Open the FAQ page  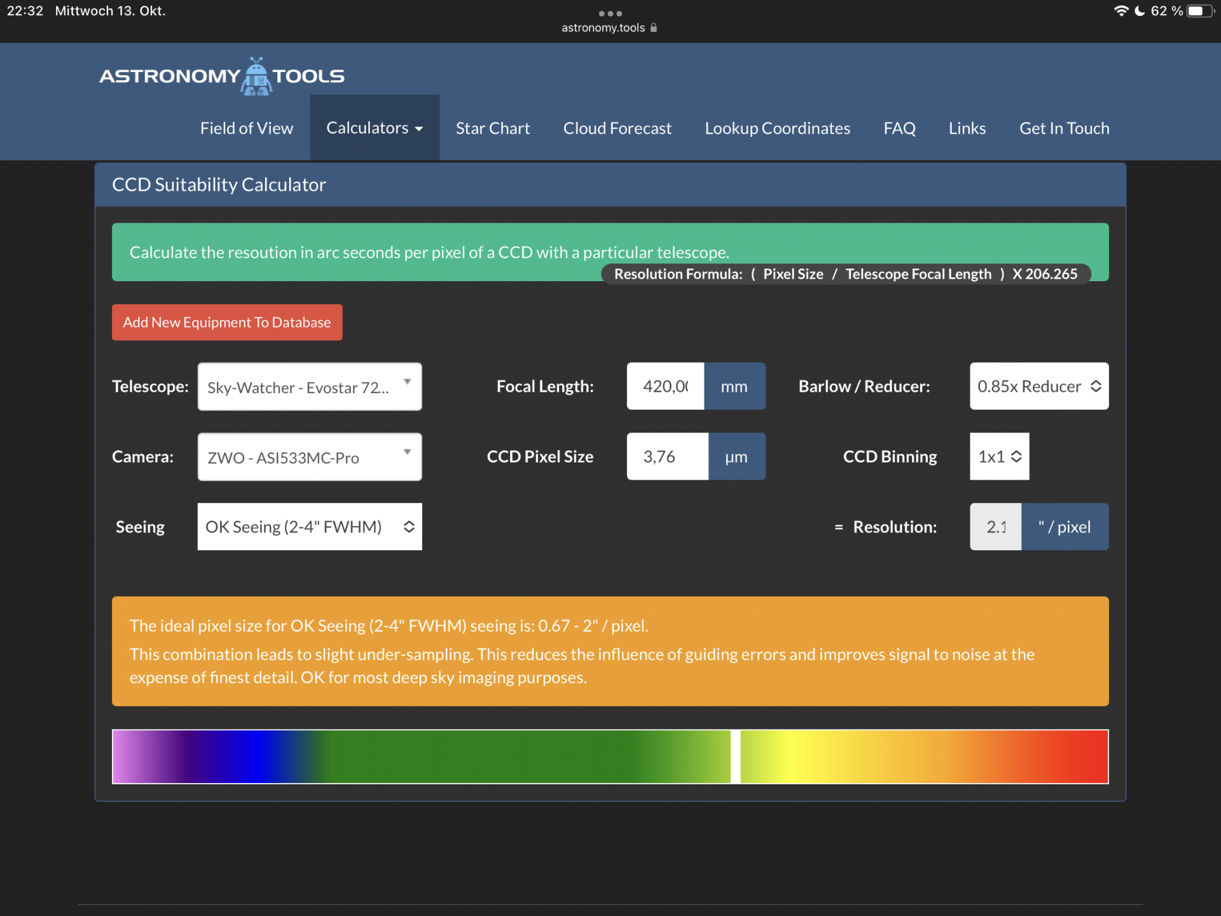(899, 128)
